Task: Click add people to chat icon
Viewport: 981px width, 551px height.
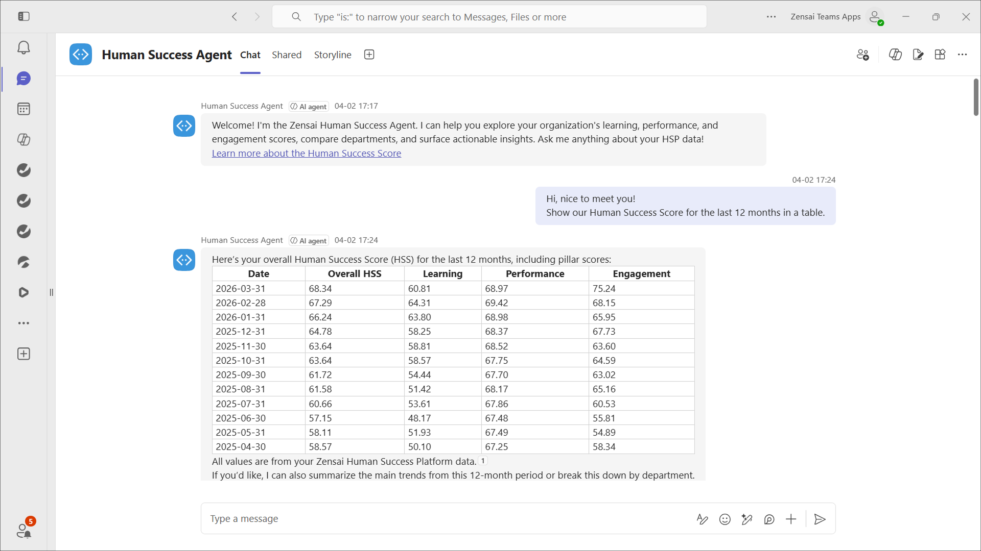Action: tap(862, 55)
